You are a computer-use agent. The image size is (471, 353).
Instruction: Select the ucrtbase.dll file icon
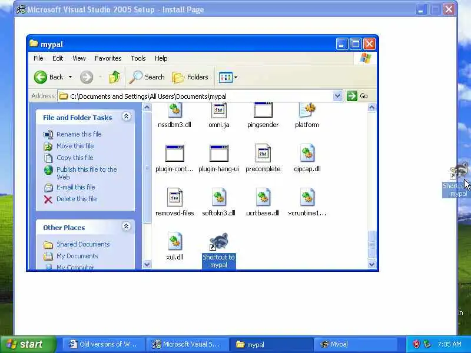click(263, 197)
